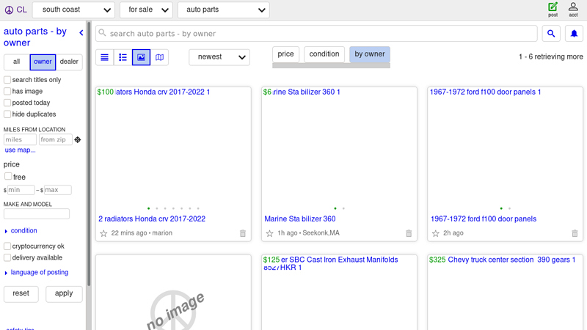Screen dimensions: 587x330
Task: Enable search titles only checkbox
Action: (x=7, y=80)
